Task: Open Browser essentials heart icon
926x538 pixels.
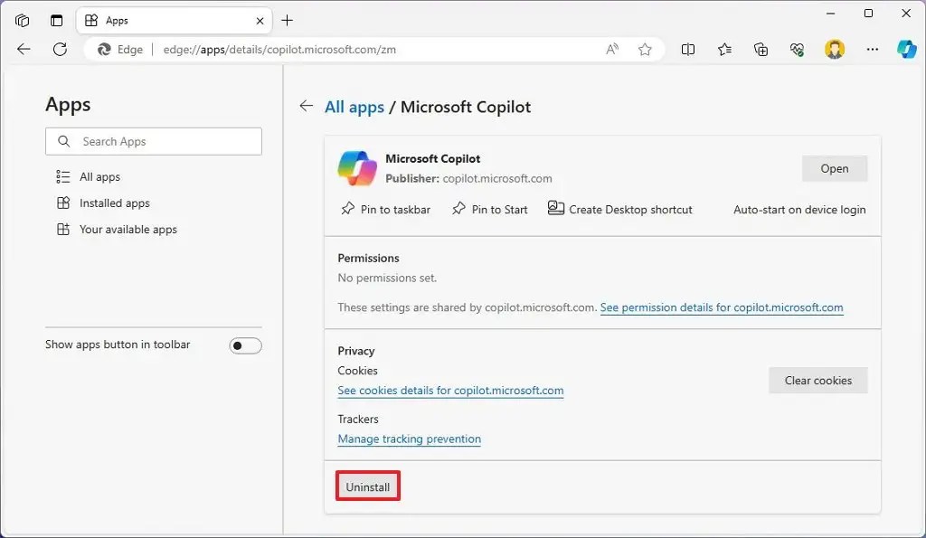Action: (797, 50)
